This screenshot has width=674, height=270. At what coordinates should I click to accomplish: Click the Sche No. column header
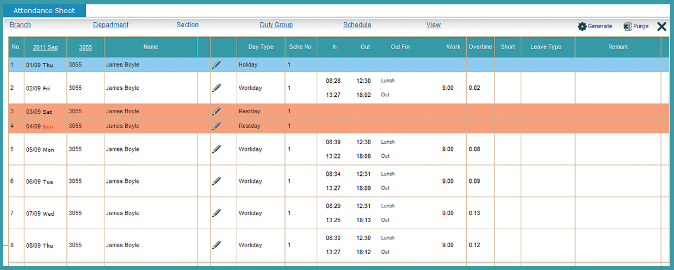(301, 47)
